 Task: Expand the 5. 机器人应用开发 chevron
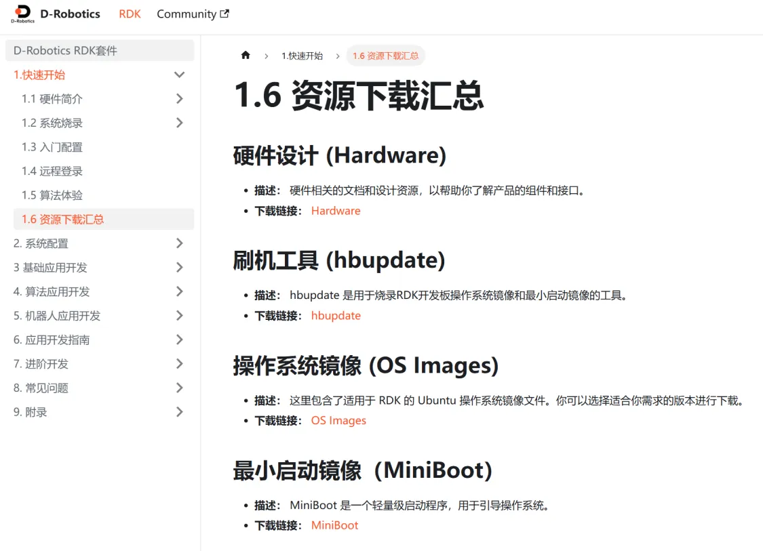(180, 316)
